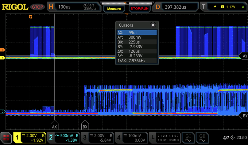Viewport: 248px width, 145px height.
Task: Toggle channel 1 on or off
Action: coord(31,137)
